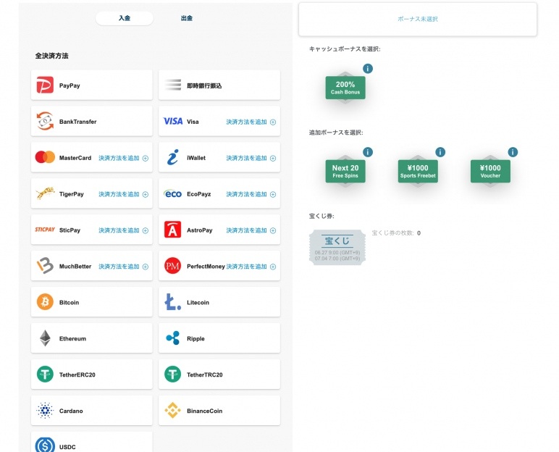Click the TetherTRC20 coin icon

point(173,374)
